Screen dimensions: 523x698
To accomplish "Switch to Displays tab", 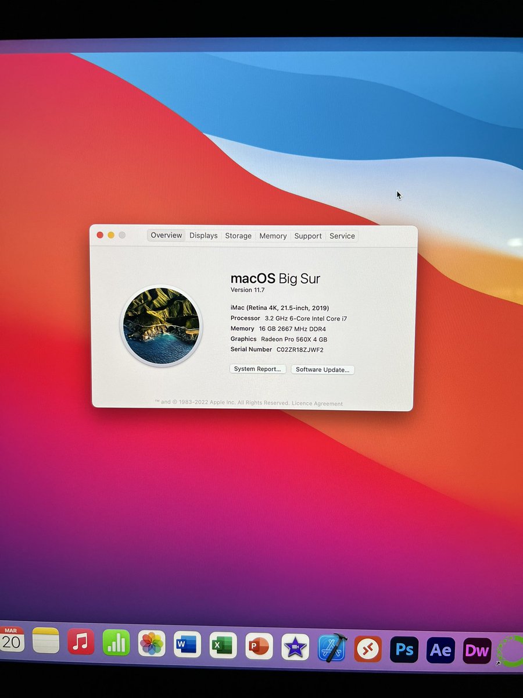I will [203, 236].
